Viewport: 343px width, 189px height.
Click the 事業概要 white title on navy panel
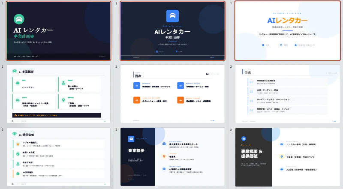coord(136,150)
